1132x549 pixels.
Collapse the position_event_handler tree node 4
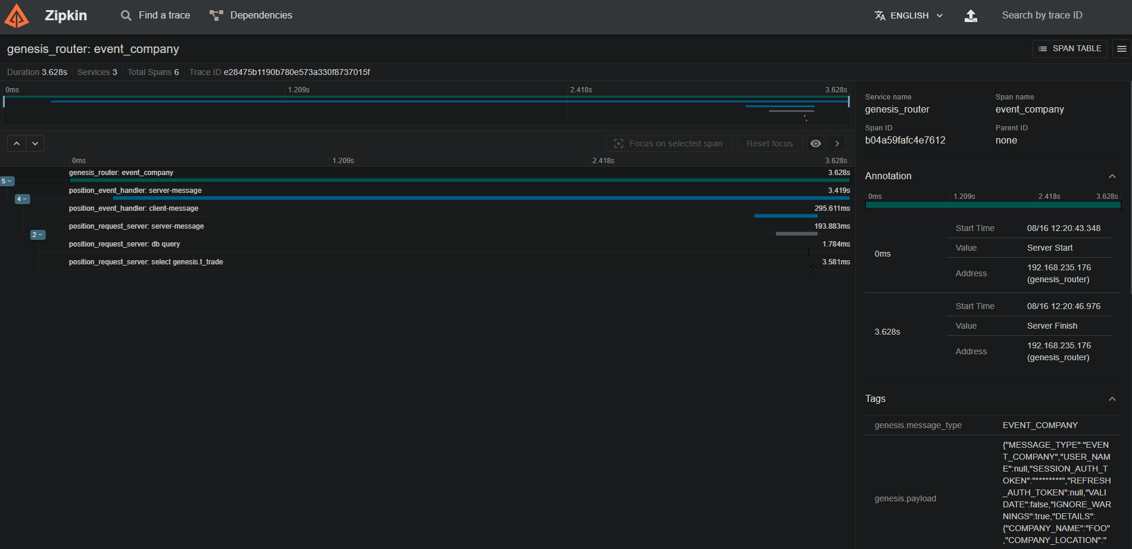click(x=22, y=199)
